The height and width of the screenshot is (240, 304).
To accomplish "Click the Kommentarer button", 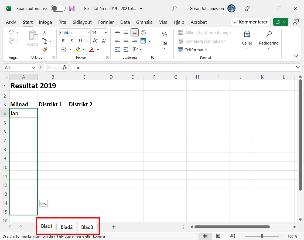I will click(251, 22).
